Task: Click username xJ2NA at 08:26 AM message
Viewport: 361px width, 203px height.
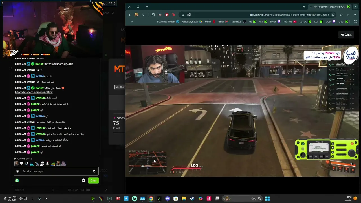Action: pos(40,76)
